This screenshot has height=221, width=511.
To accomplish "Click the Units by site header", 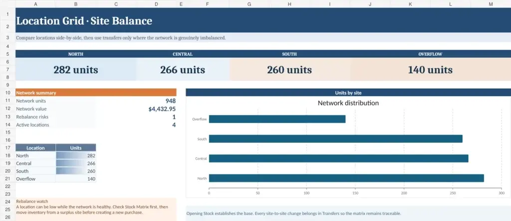I will click(348, 93).
